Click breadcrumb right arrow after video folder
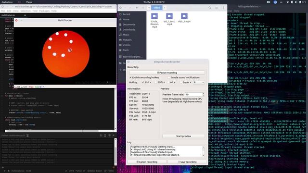 tap(165, 8)
